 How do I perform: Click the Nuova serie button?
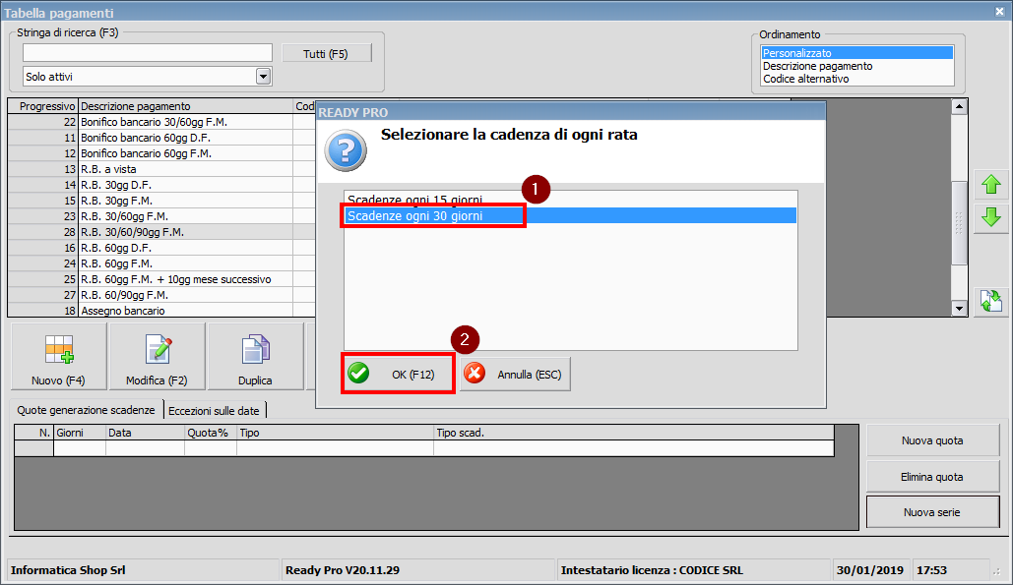(932, 512)
